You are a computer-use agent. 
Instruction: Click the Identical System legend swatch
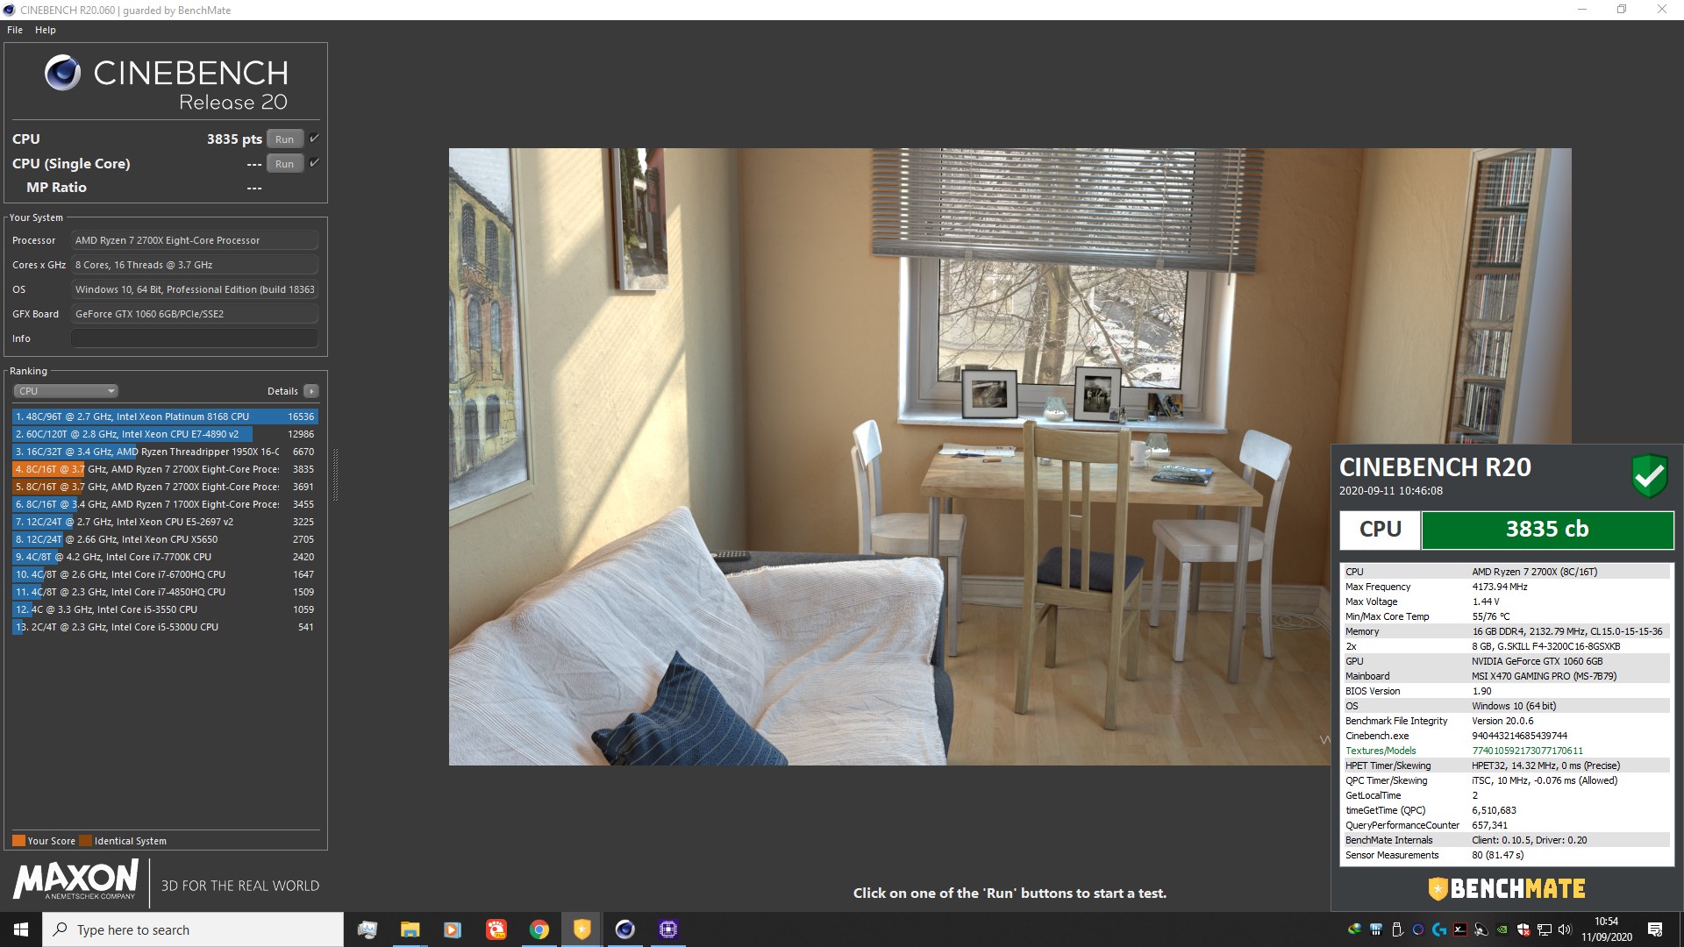pos(85,841)
